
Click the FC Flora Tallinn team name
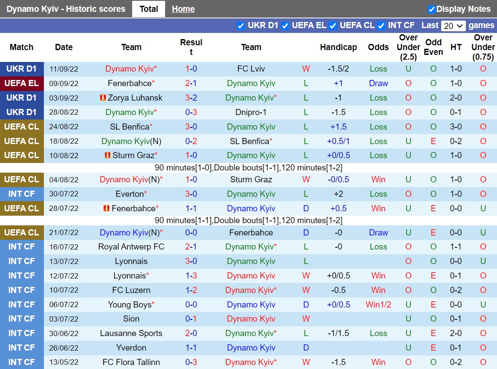click(131, 362)
